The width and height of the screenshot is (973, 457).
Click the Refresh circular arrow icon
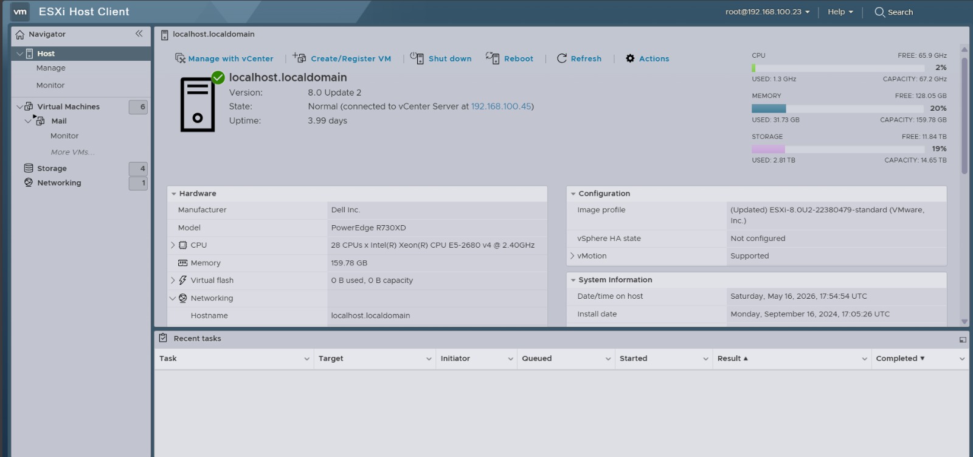pyautogui.click(x=562, y=58)
